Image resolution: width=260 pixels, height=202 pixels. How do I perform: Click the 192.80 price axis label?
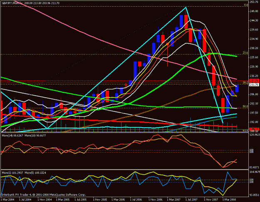pos(255,122)
